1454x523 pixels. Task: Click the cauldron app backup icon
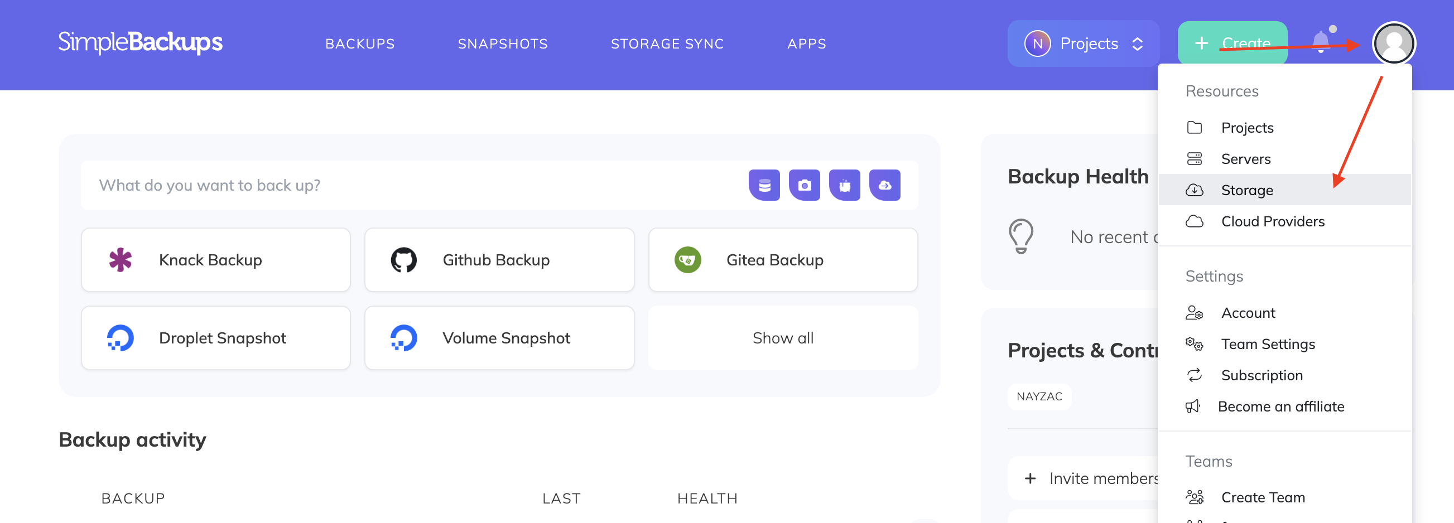(845, 185)
